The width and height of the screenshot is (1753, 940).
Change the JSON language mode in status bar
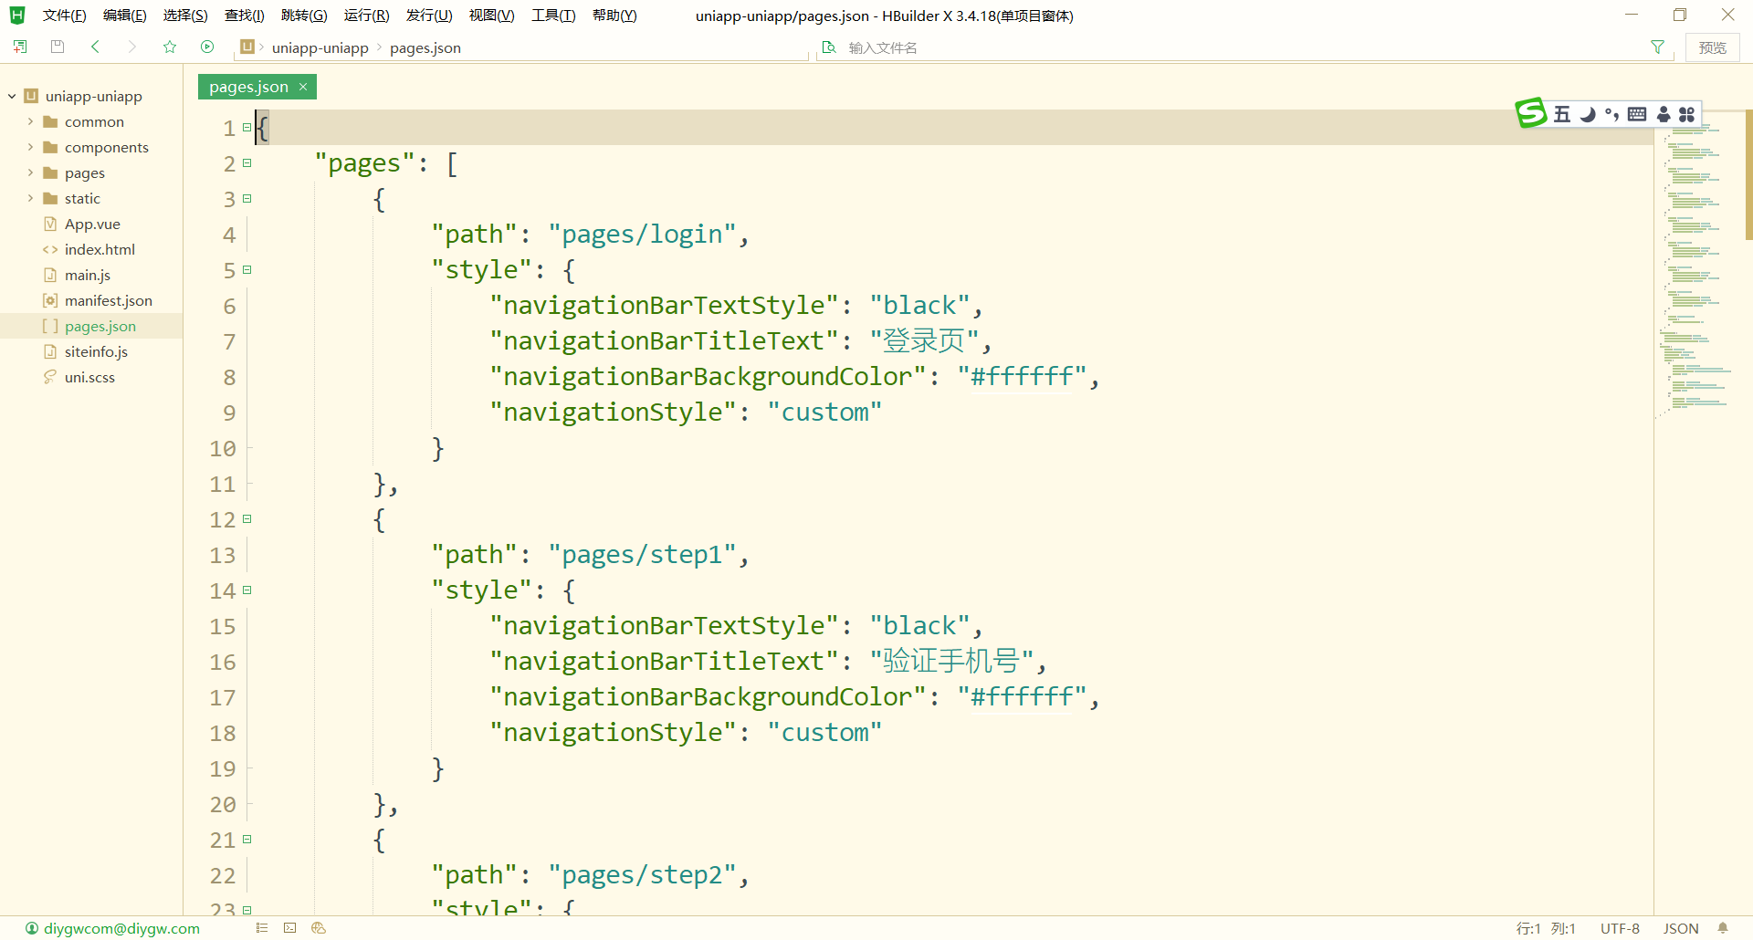click(1681, 928)
